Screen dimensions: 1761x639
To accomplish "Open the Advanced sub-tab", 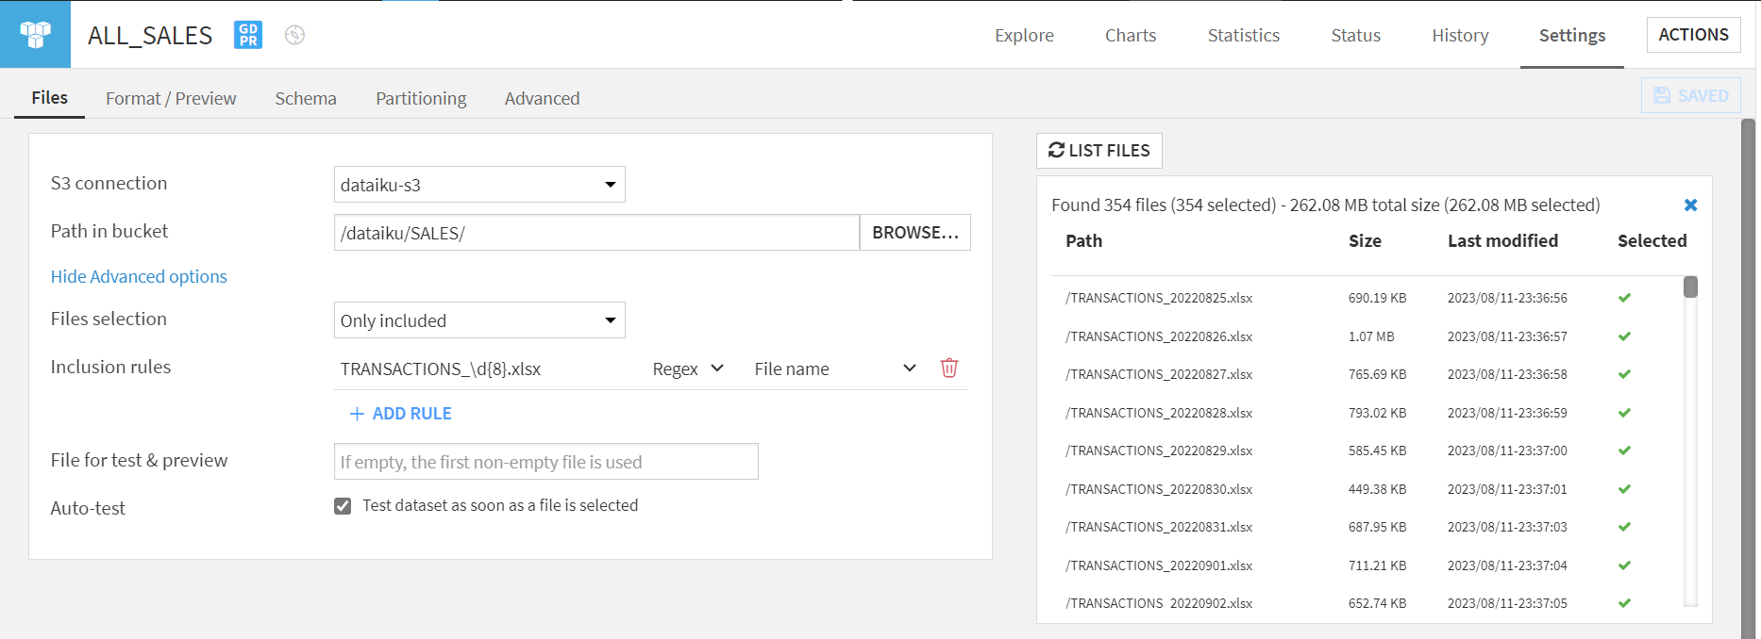I will tap(542, 98).
